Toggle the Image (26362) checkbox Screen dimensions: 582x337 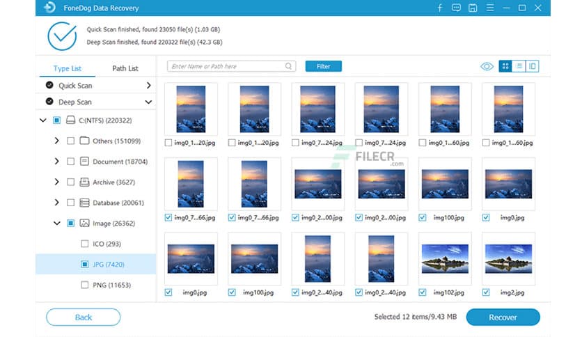(x=70, y=223)
